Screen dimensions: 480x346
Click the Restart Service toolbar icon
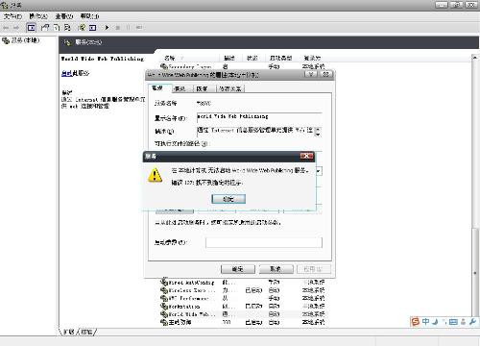click(139, 28)
